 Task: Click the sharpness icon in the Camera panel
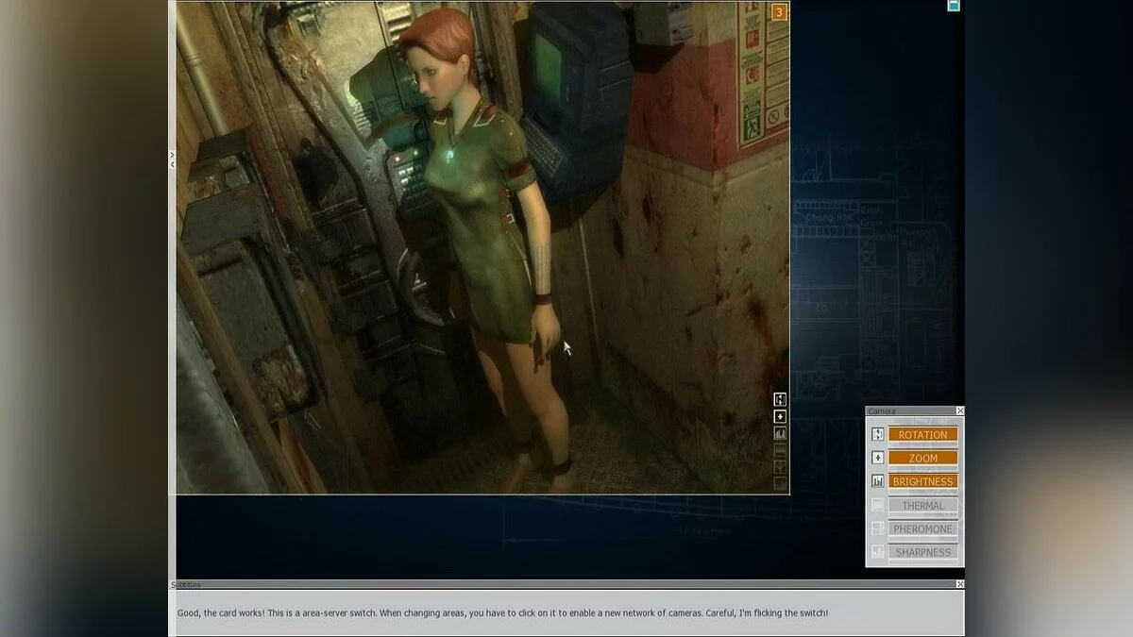click(878, 552)
